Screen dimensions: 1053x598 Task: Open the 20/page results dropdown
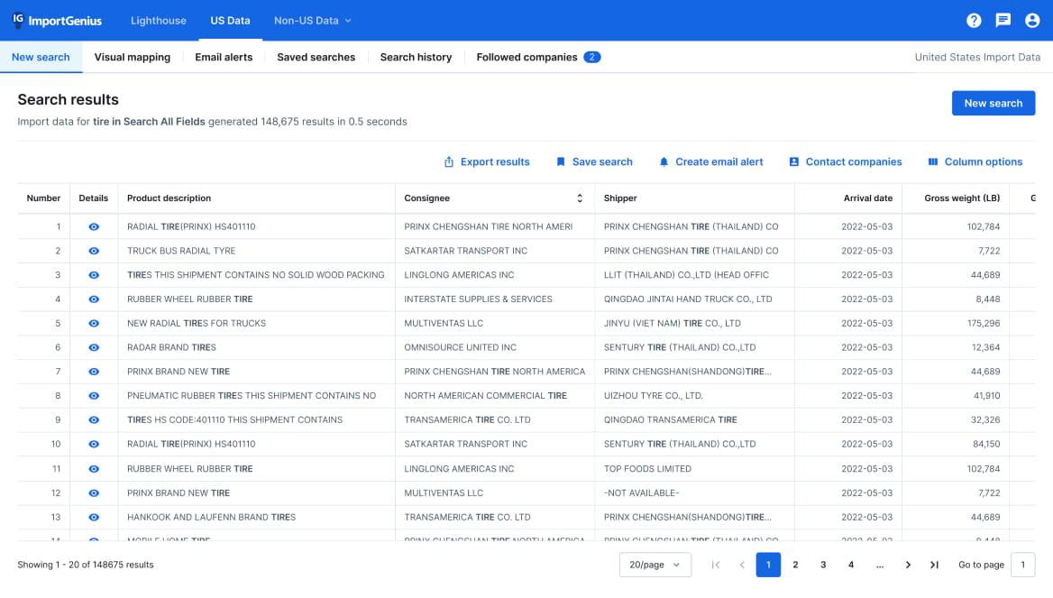point(655,564)
